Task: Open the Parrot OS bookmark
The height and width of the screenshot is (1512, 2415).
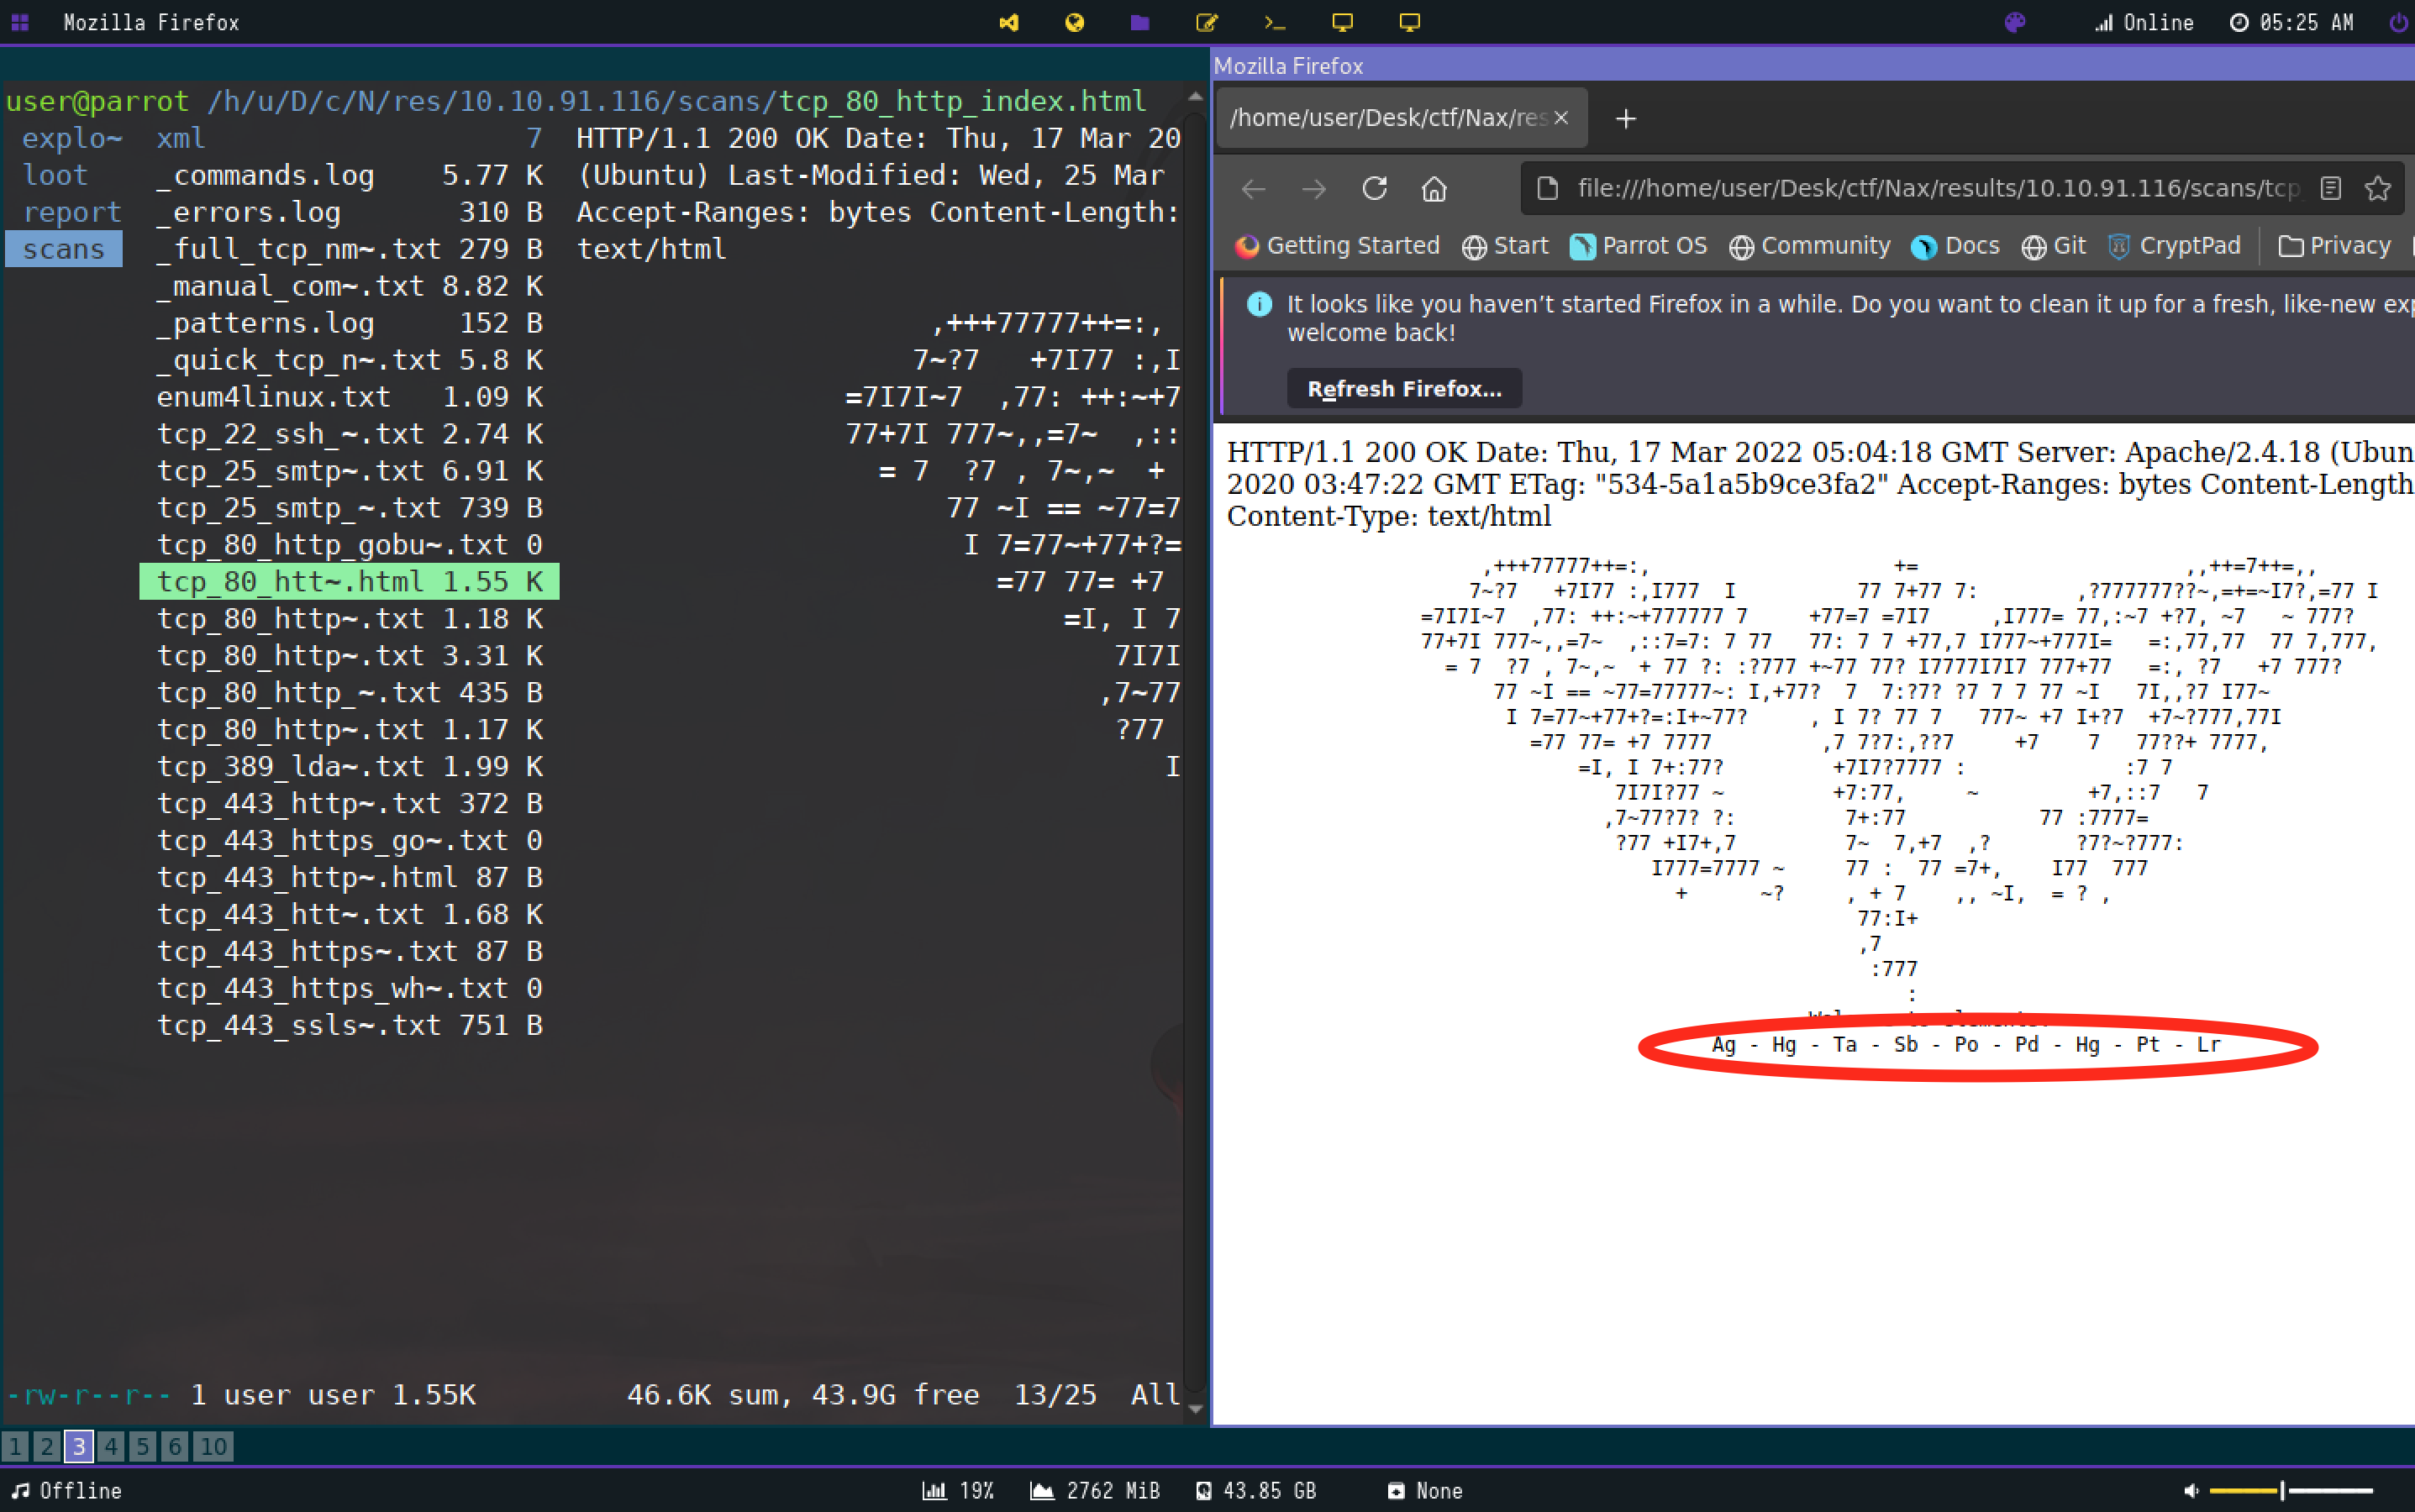Action: click(1639, 246)
